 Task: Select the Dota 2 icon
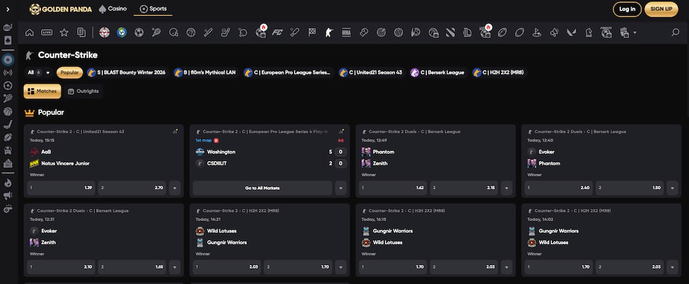(x=450, y=32)
